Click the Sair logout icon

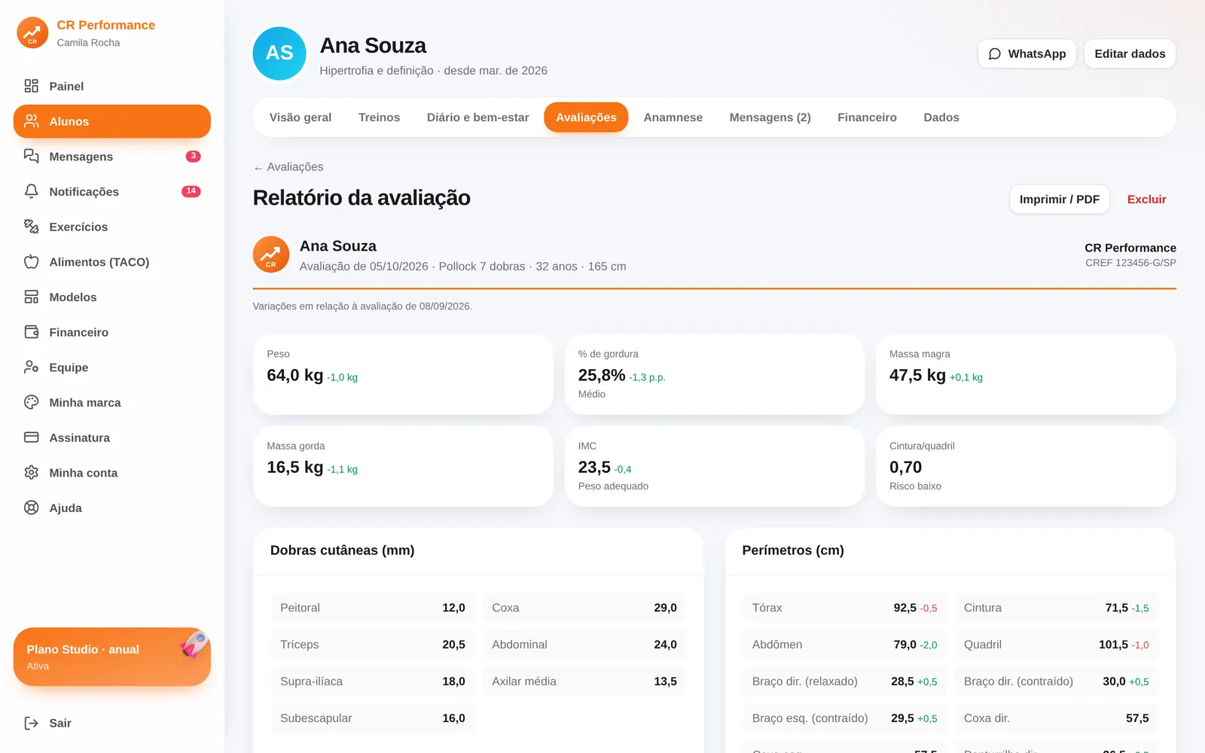point(31,723)
